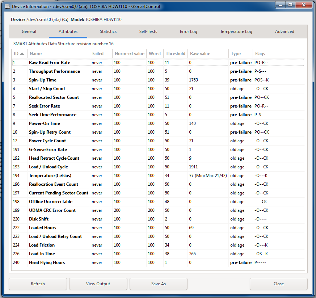Click raw value 1763 for Spin-Up Time
The image size is (316, 298).
point(193,80)
